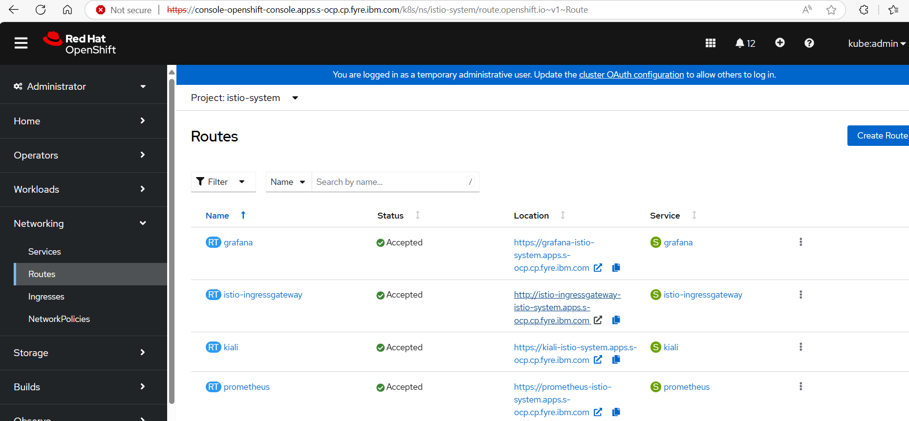Screen dimensions: 909x421
Task: Click the plus import icon
Action: 780,43
